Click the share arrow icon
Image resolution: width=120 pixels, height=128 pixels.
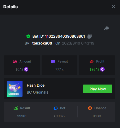(106, 28)
